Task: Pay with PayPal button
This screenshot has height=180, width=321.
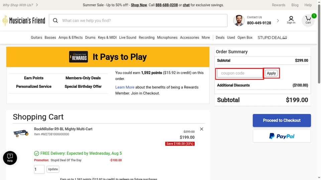Action: tap(282, 136)
